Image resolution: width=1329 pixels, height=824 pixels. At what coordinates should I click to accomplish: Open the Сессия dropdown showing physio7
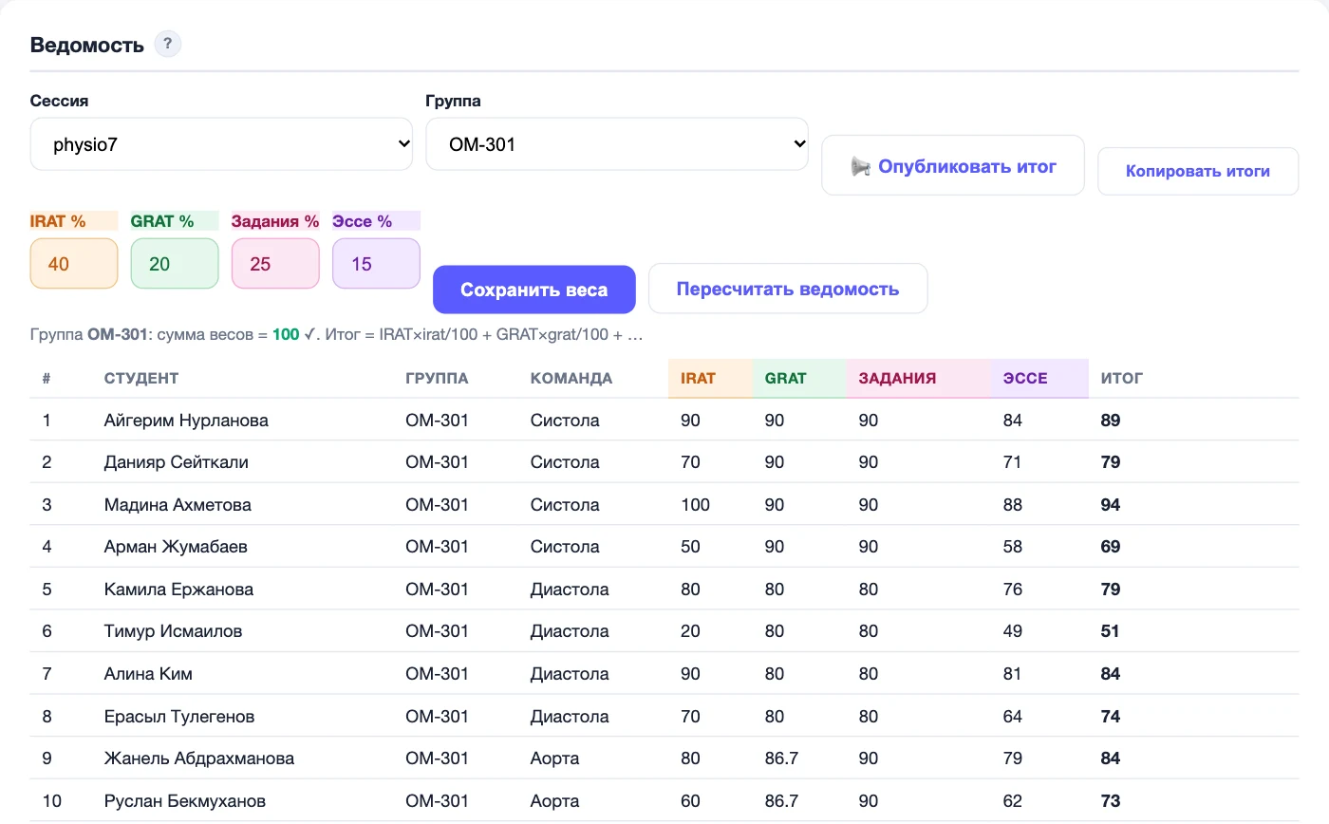[x=221, y=144]
